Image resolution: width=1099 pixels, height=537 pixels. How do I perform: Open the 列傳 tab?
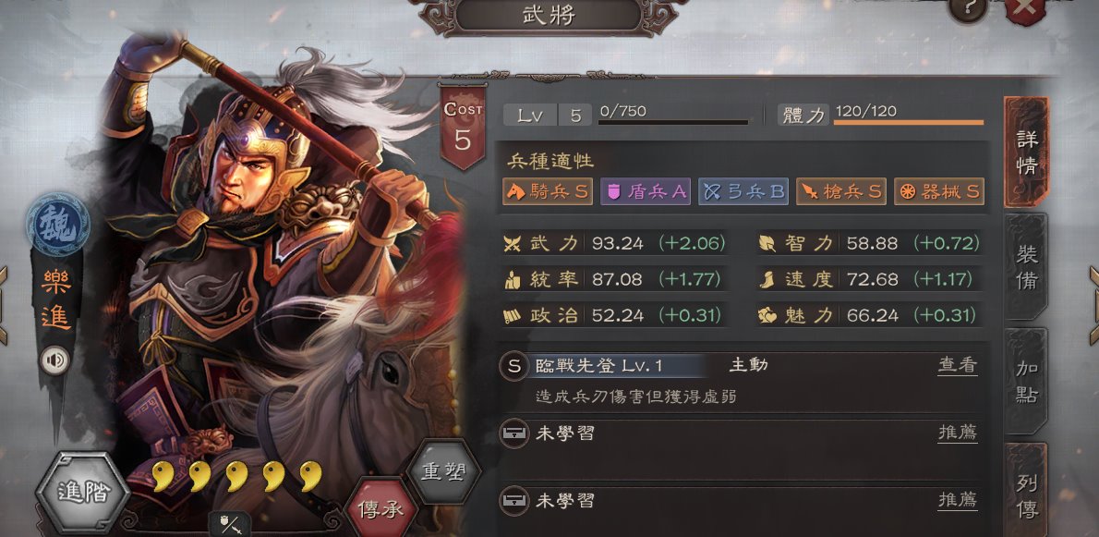pos(1026,491)
